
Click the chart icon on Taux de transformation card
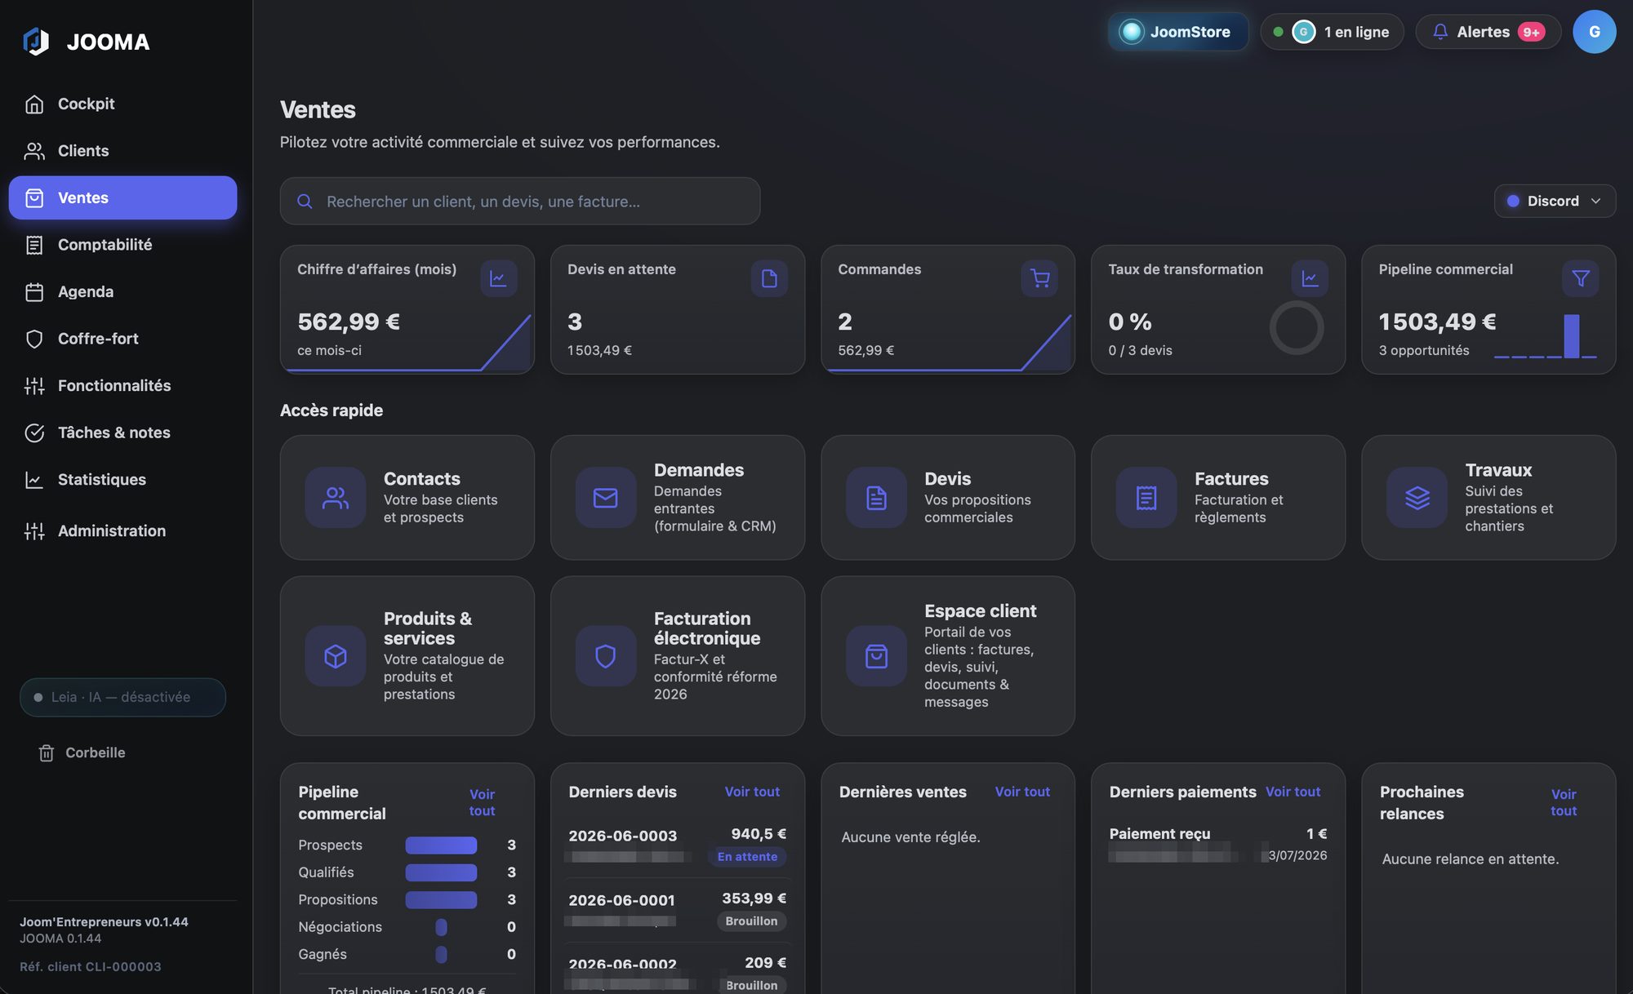point(1310,278)
